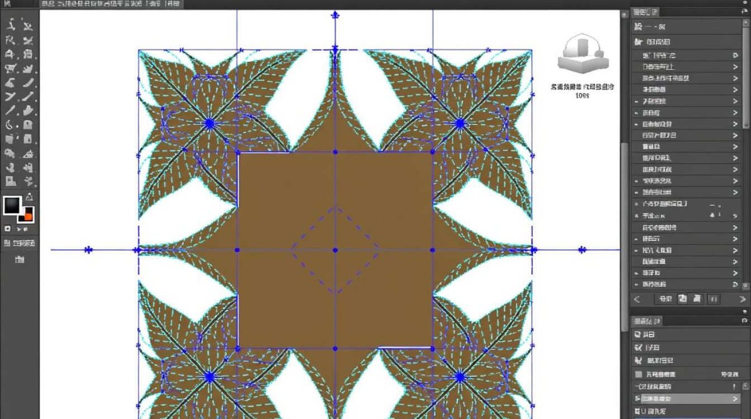Viewport: 751px width, 419px height.
Task: Click the left arrow button in the upper panel footer
Action: pyautogui.click(x=637, y=299)
